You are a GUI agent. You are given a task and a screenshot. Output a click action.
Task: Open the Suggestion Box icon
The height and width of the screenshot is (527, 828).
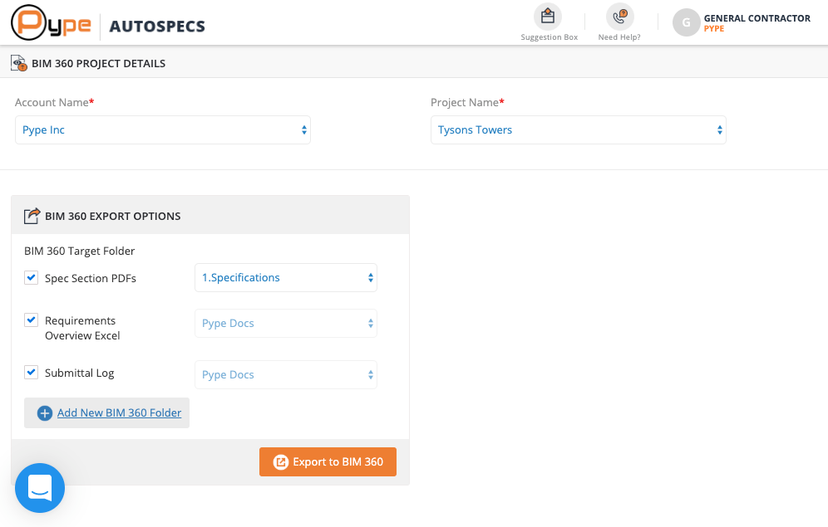pyautogui.click(x=548, y=17)
